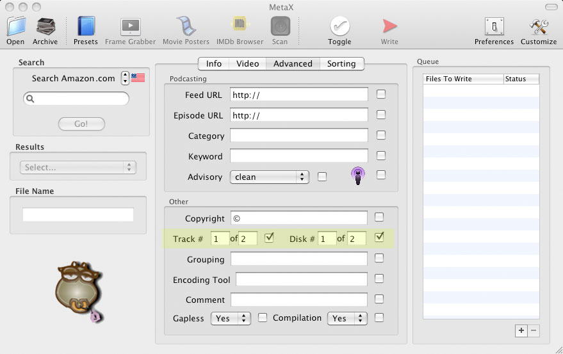This screenshot has height=354, width=563.
Task: Open Presets from the toolbar
Action: pyautogui.click(x=86, y=26)
